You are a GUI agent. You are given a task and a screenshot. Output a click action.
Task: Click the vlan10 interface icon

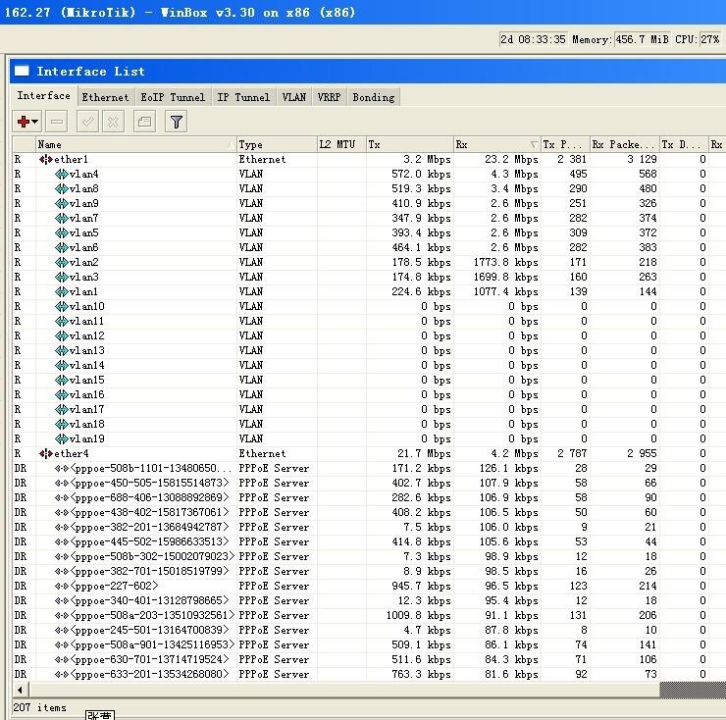61,306
